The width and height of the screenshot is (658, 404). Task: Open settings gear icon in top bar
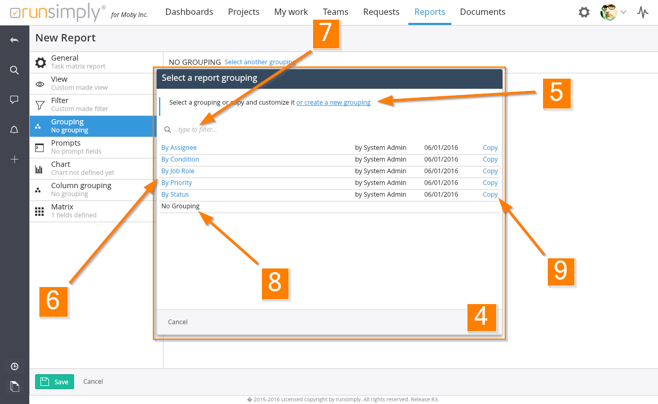point(584,12)
